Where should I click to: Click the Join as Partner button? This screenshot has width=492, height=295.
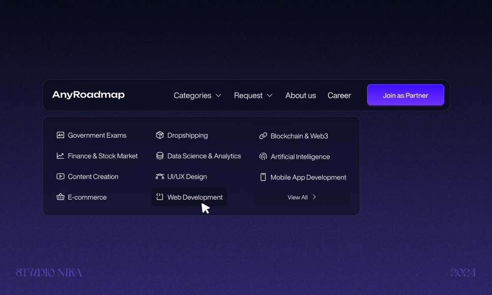click(x=405, y=95)
